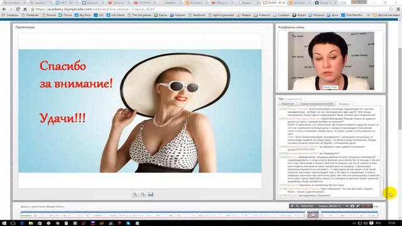Open File Explorer from the taskbar
Image resolution: width=402 pixels, height=226 pixels.
click(31, 223)
